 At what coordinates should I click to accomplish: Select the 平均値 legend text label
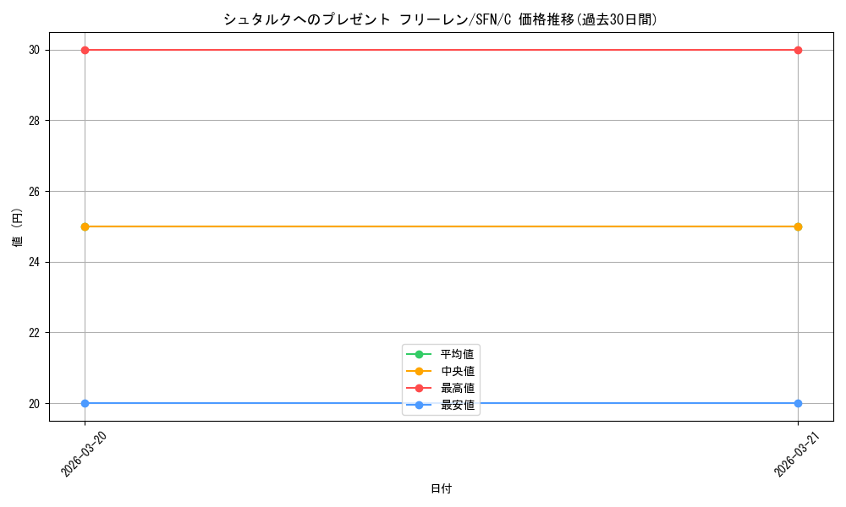pyautogui.click(x=458, y=354)
